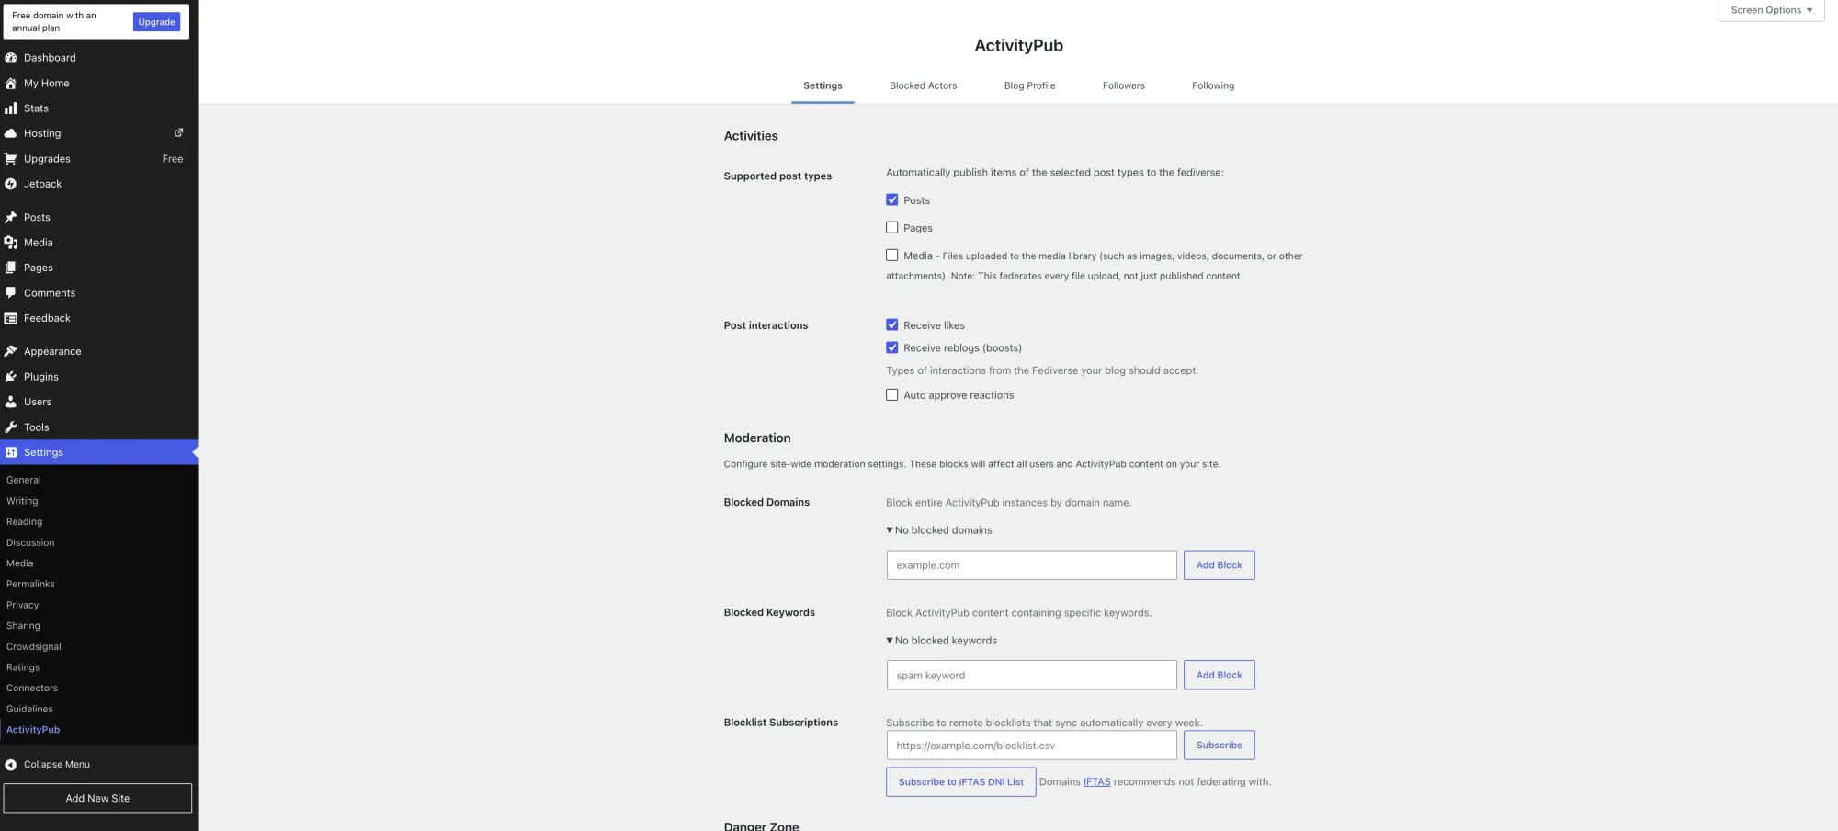
Task: Open the Writing settings submenu item
Action: point(22,501)
